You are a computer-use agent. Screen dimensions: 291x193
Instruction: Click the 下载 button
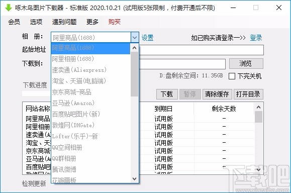point(167,94)
